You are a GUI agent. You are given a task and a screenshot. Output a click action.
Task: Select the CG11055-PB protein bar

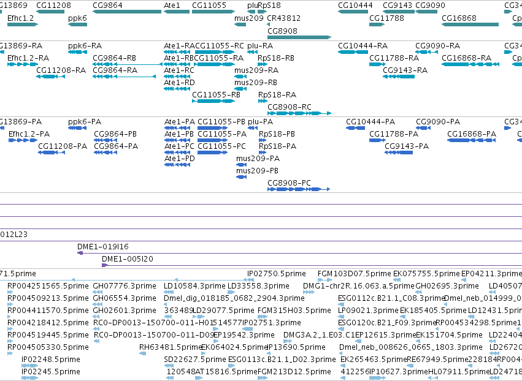(x=212, y=128)
